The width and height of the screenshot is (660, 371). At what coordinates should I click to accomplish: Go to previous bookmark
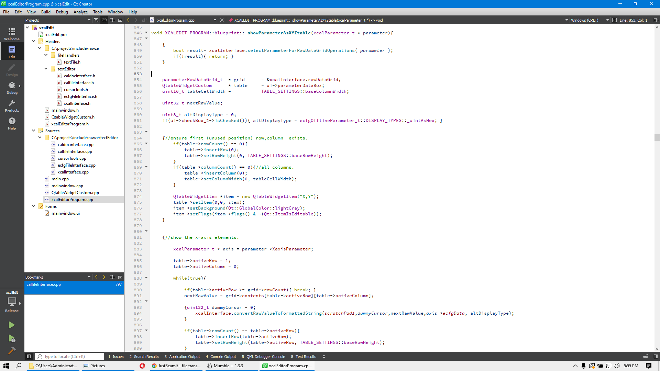point(96,277)
